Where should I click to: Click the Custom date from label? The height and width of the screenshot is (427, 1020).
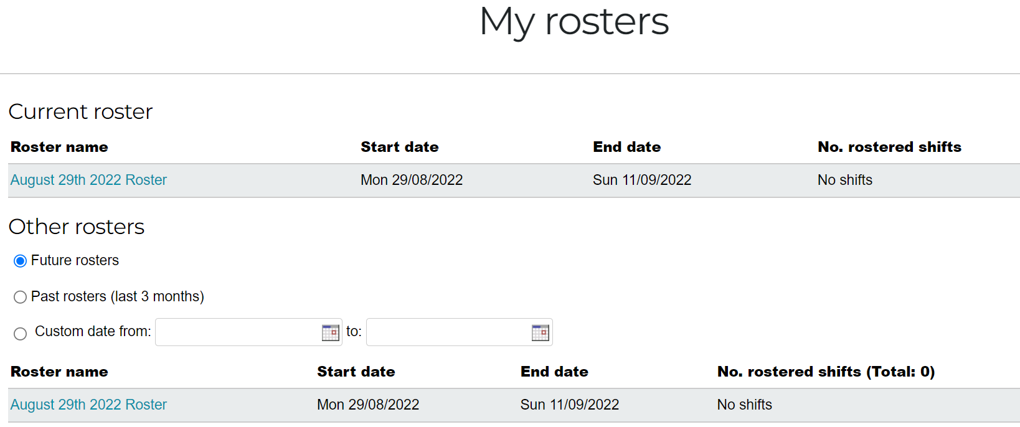(93, 331)
